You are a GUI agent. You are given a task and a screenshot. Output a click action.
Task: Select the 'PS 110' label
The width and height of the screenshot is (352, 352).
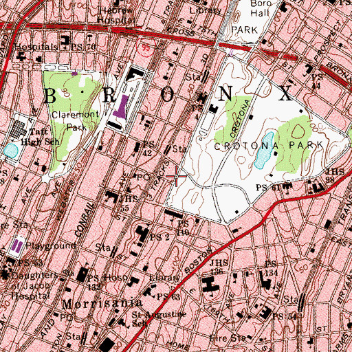tap(183, 228)
